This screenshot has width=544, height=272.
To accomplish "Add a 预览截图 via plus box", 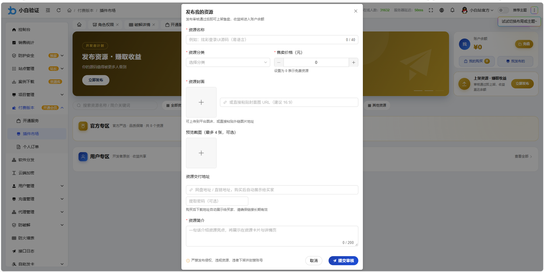I will 201,153.
